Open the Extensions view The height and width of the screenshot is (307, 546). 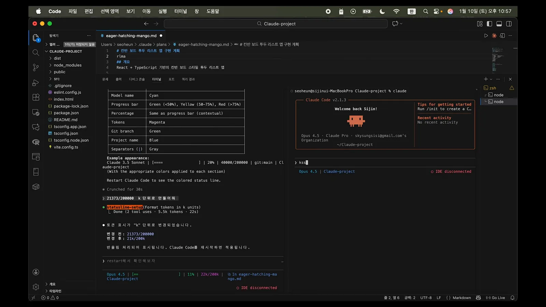[x=36, y=97]
